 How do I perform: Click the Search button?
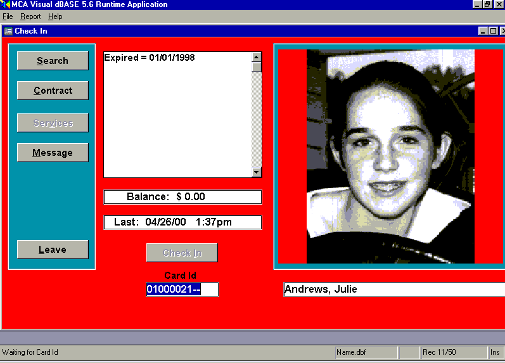(53, 61)
